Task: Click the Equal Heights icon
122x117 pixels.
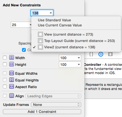Action: pyautogui.click(x=11, y=80)
